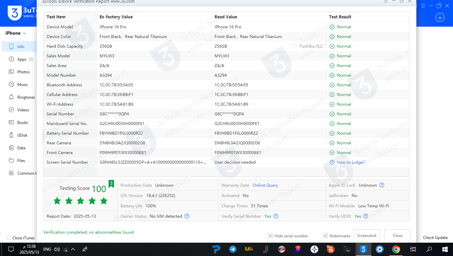
Task: Open the Windows Start menu
Action: point(445,249)
